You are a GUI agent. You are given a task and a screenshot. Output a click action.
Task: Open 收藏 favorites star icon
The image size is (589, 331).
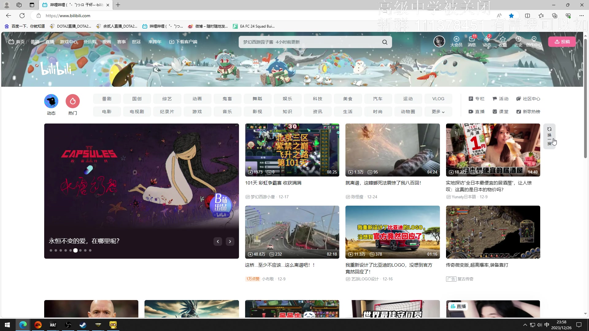[x=502, y=41]
